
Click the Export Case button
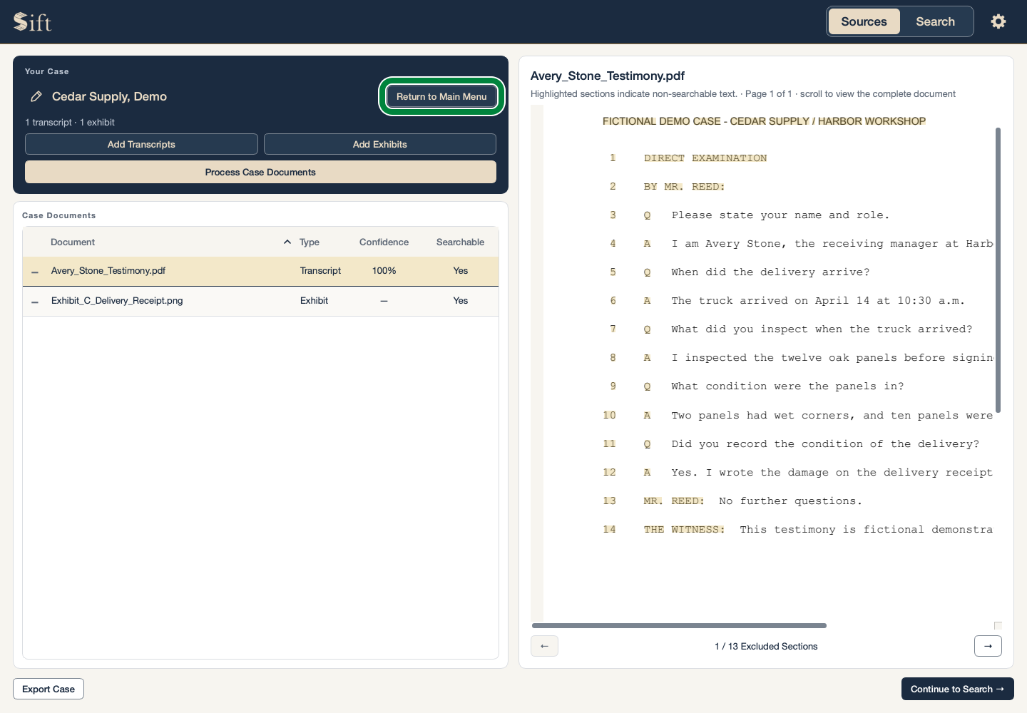coord(48,689)
